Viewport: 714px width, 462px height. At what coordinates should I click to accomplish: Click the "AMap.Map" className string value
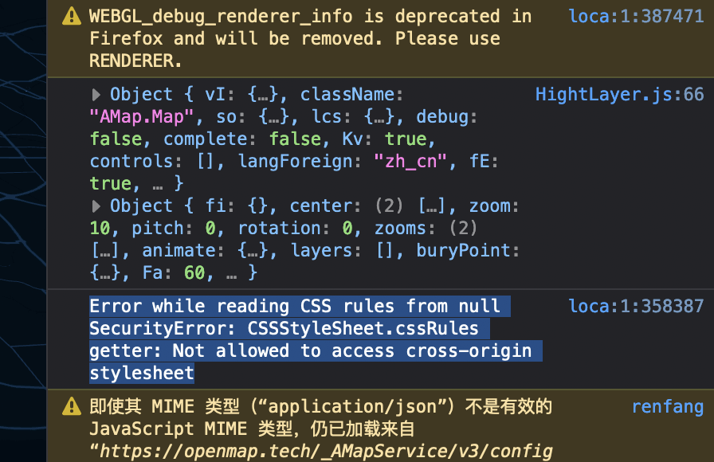pos(142,117)
